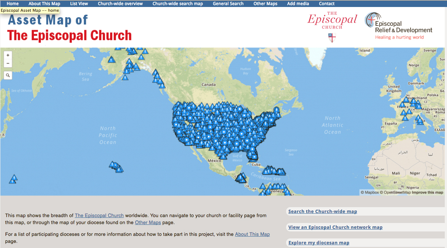
Task: Select the round marker over the Florida peninsula
Action: [252, 149]
